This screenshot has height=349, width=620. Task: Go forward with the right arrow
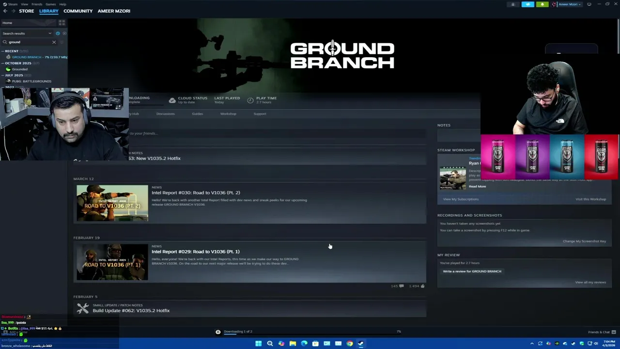pos(13,11)
